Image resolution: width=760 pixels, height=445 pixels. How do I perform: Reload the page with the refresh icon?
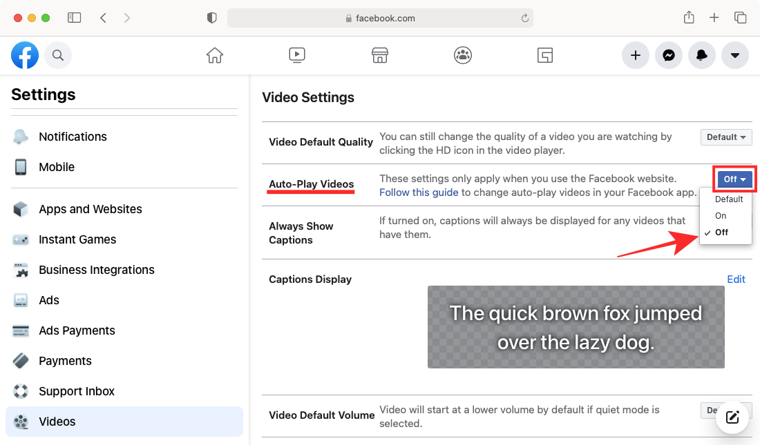tap(524, 18)
